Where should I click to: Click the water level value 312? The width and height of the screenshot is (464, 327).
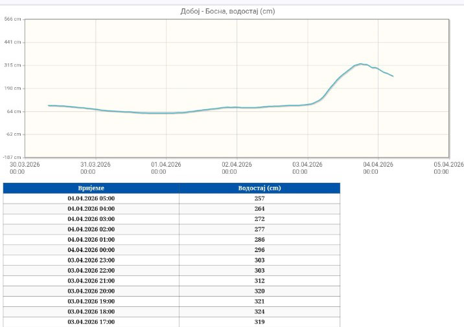tap(259, 280)
